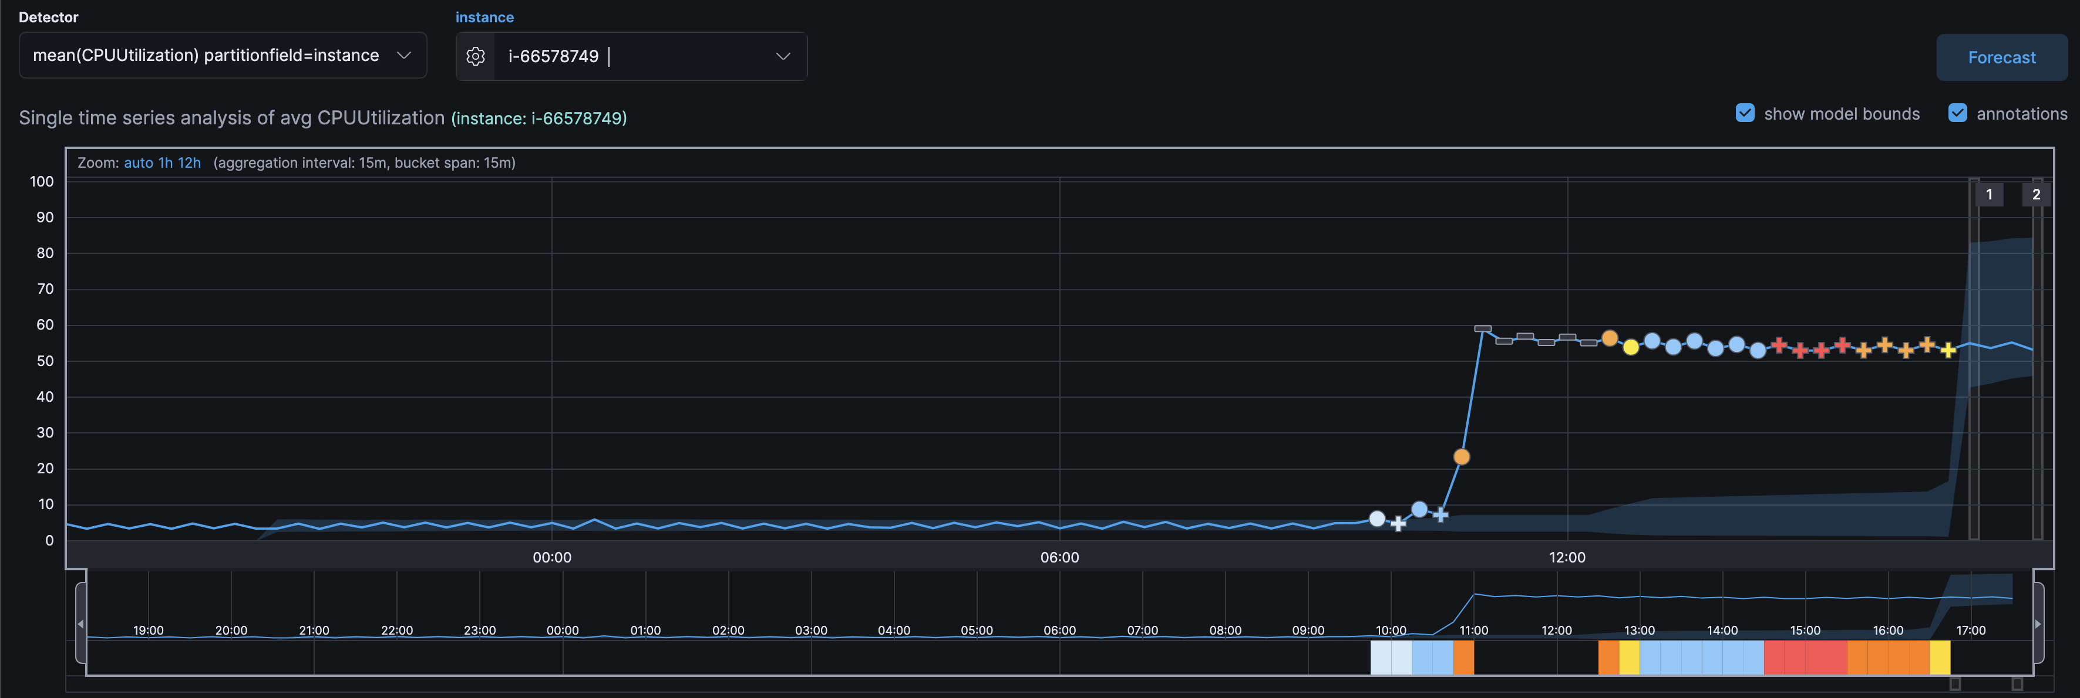Click the right brush handle arrow
The height and width of the screenshot is (698, 2080).
(2038, 624)
